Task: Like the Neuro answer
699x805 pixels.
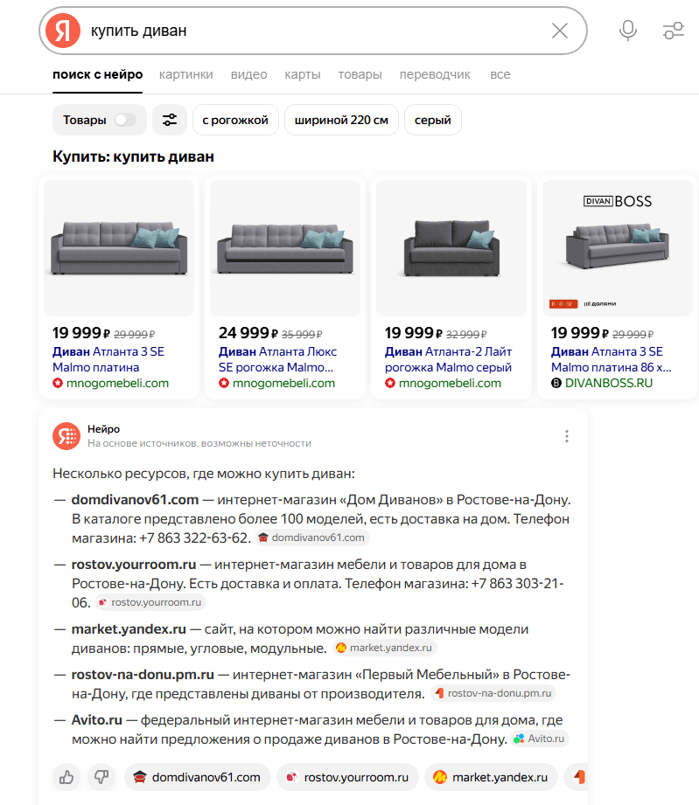Action: point(66,776)
